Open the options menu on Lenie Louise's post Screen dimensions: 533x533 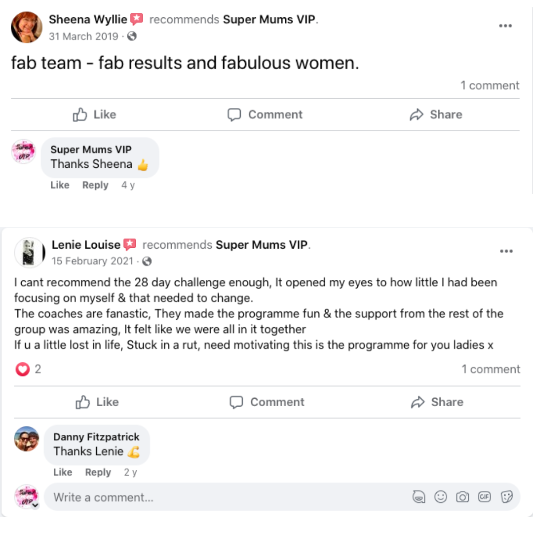coord(506,251)
